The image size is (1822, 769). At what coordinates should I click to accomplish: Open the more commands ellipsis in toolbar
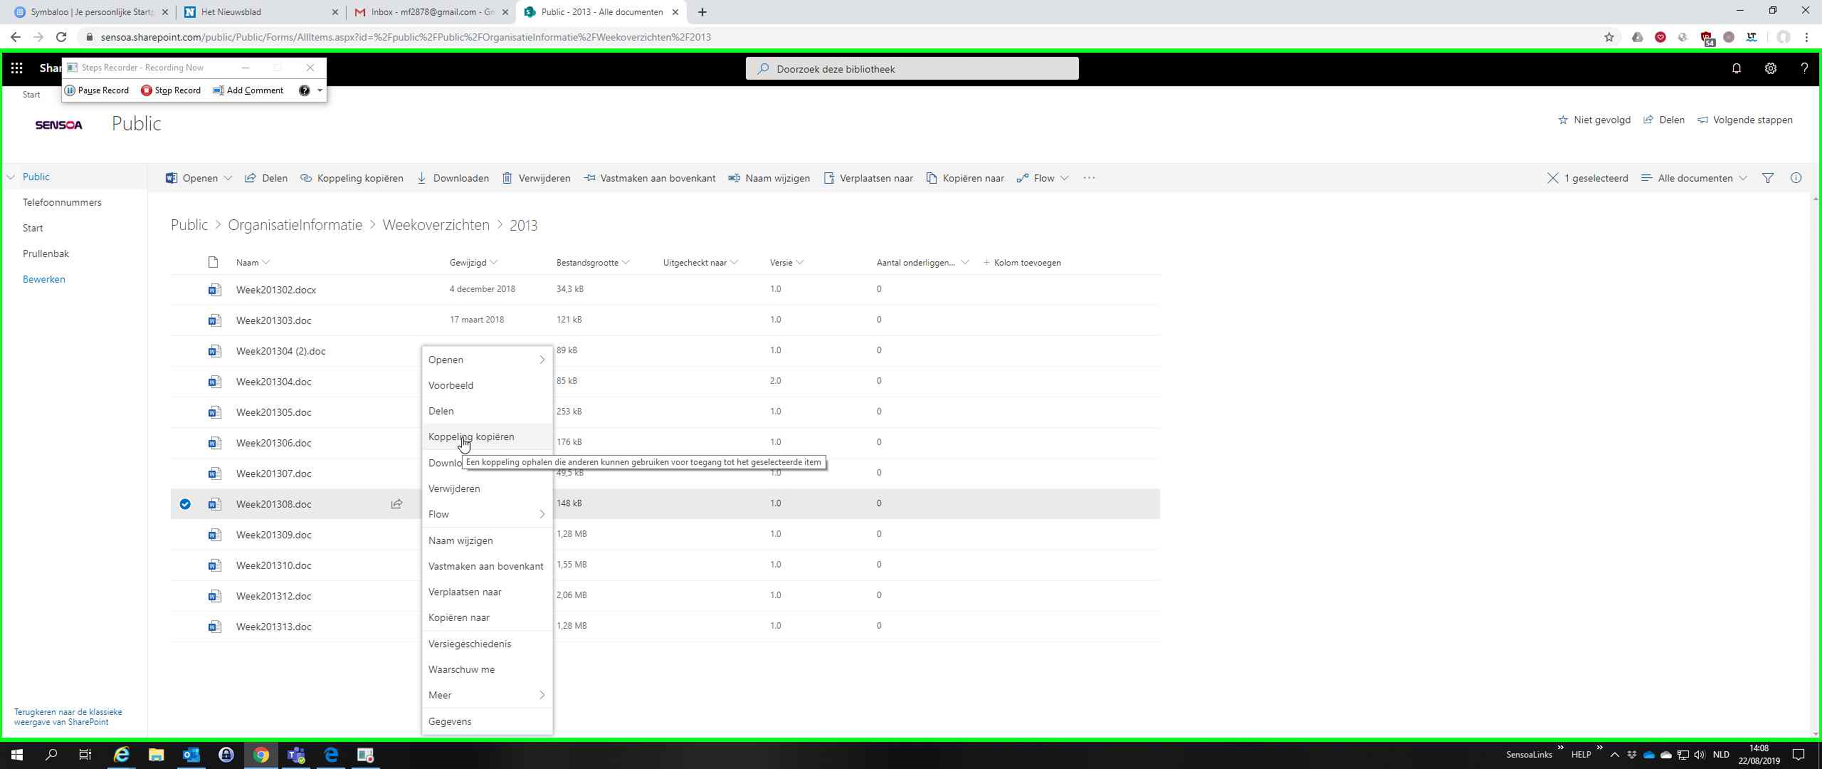click(1089, 178)
